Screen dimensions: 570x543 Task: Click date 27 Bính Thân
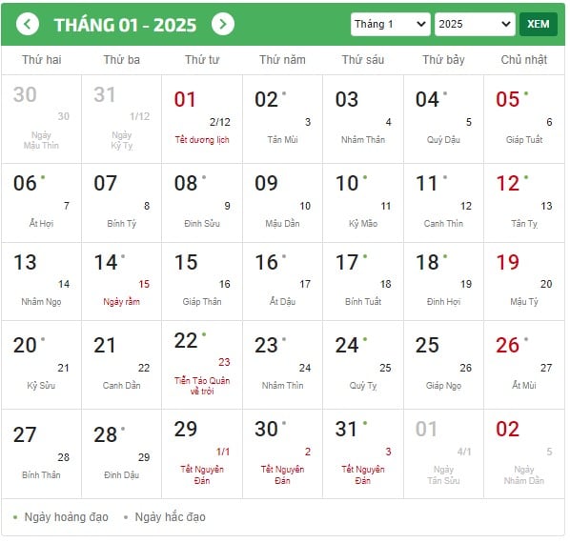click(x=41, y=453)
